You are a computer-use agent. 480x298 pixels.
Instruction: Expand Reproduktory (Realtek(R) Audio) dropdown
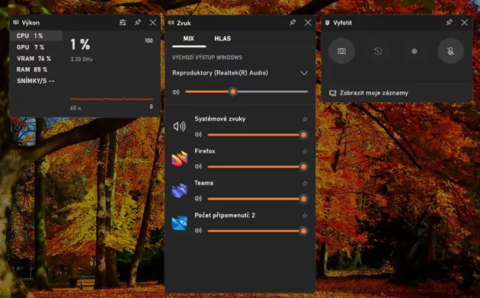tap(304, 73)
